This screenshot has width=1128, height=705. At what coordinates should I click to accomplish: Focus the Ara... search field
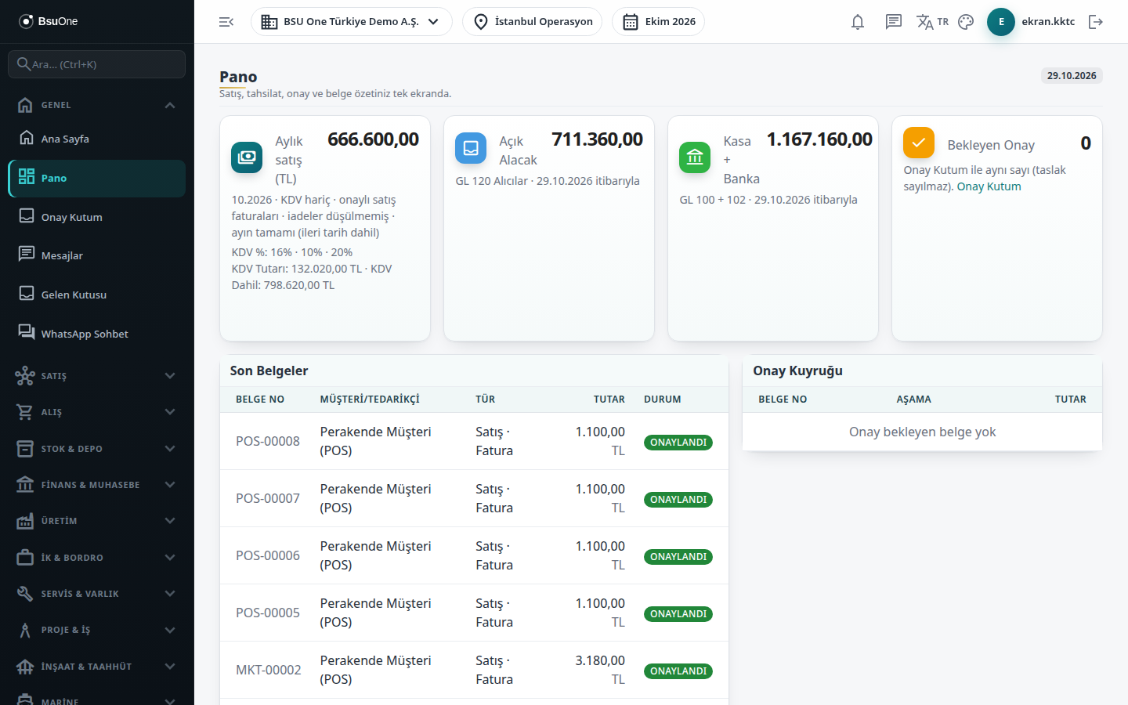pyautogui.click(x=97, y=64)
